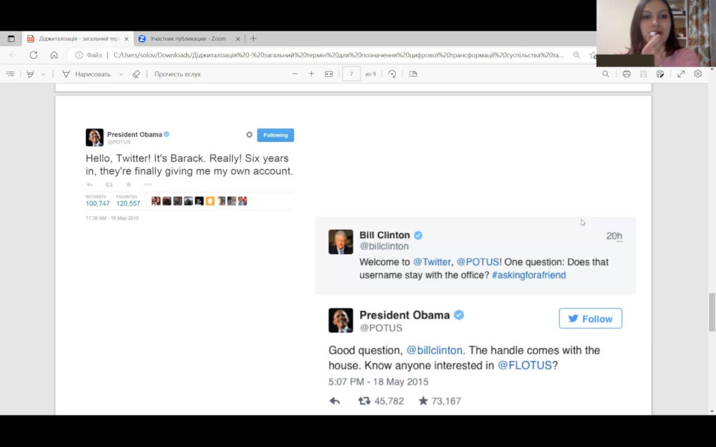Select the eraser tool
Image resolution: width=716 pixels, height=447 pixels.
(x=136, y=74)
